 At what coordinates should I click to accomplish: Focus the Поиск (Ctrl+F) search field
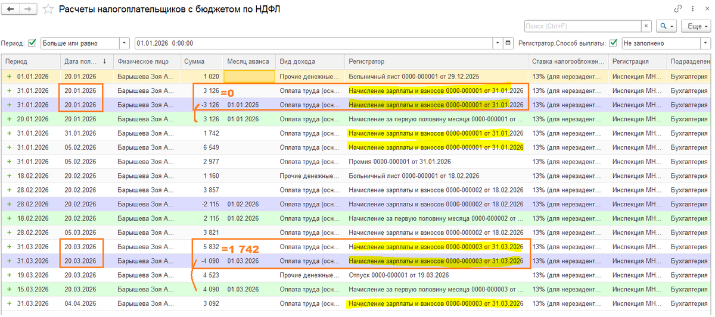[583, 26]
